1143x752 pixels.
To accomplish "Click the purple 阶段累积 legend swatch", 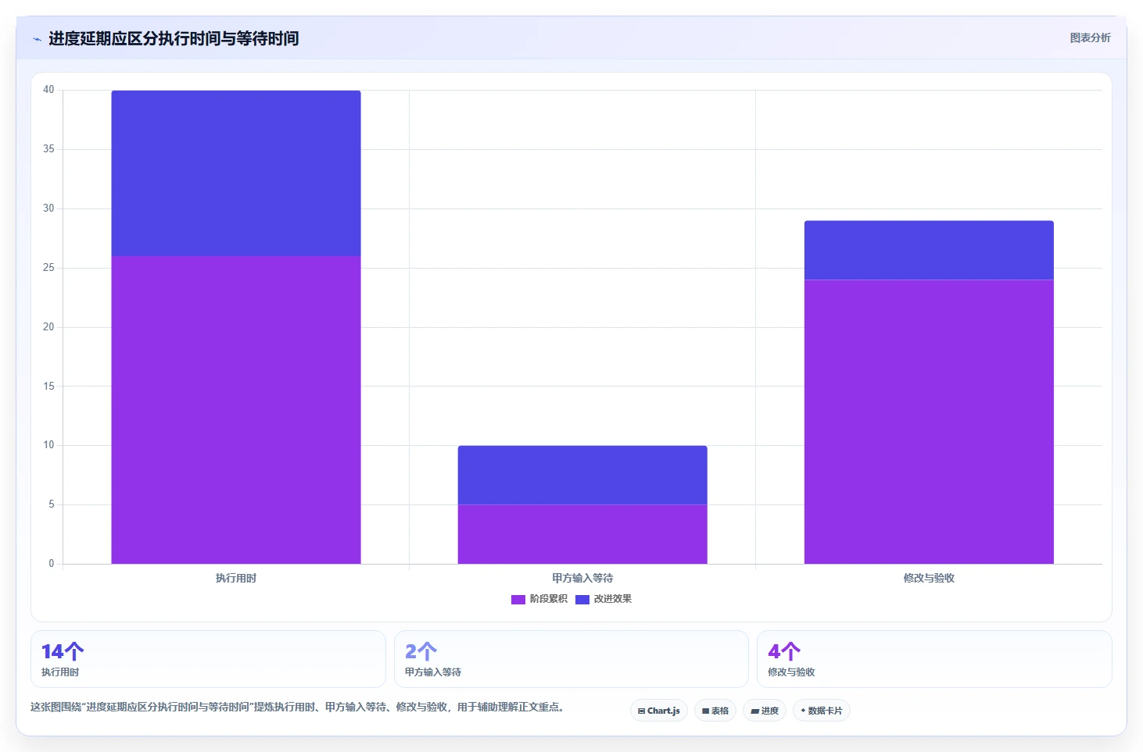I will (518, 600).
